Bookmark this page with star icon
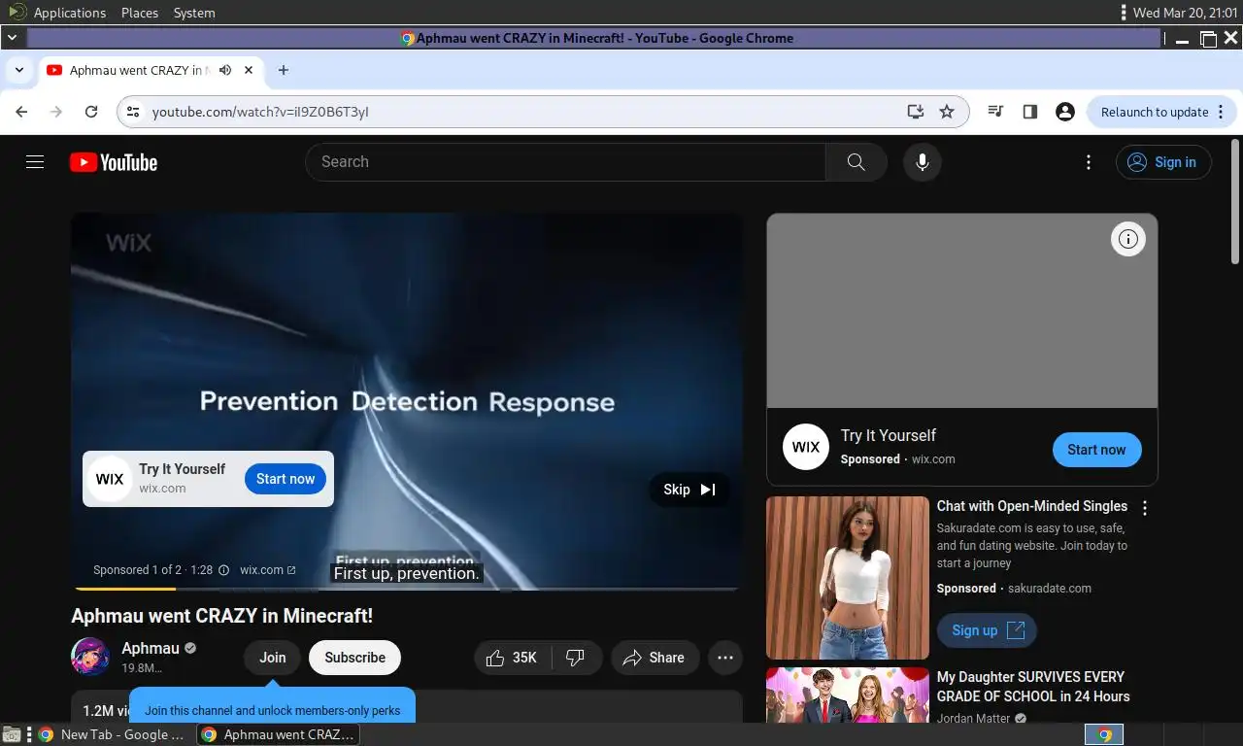The image size is (1243, 746). pyautogui.click(x=947, y=112)
